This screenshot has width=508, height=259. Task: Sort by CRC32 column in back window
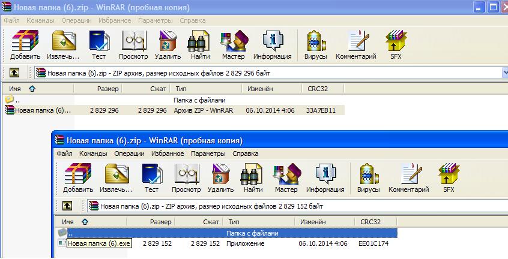pyautogui.click(x=322, y=89)
